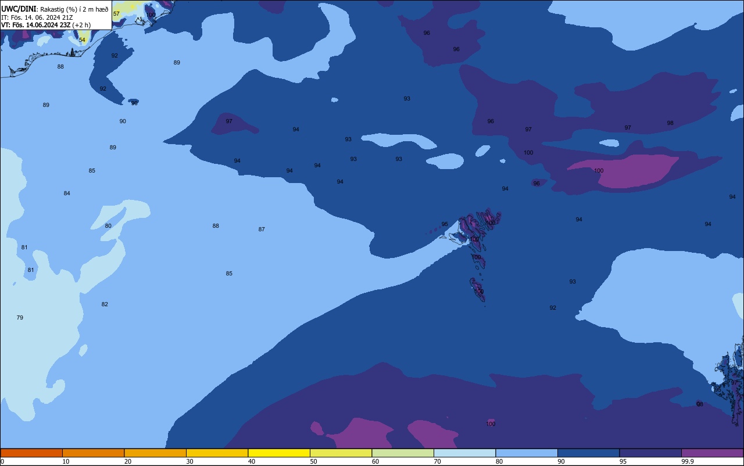Click the orange 10–20 legend swatch
Screen dimensions: 744x466
[93, 453]
